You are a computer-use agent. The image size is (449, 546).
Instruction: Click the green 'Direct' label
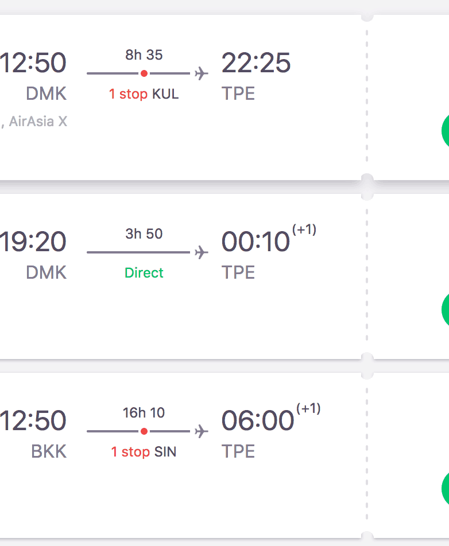[x=144, y=273]
